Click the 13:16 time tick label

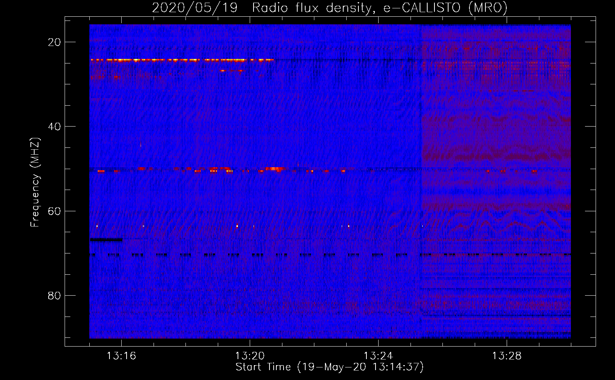coord(121,356)
